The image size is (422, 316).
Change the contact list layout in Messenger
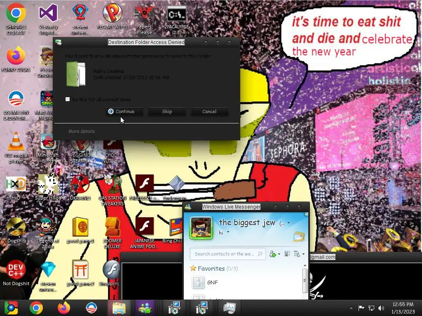(x=287, y=253)
